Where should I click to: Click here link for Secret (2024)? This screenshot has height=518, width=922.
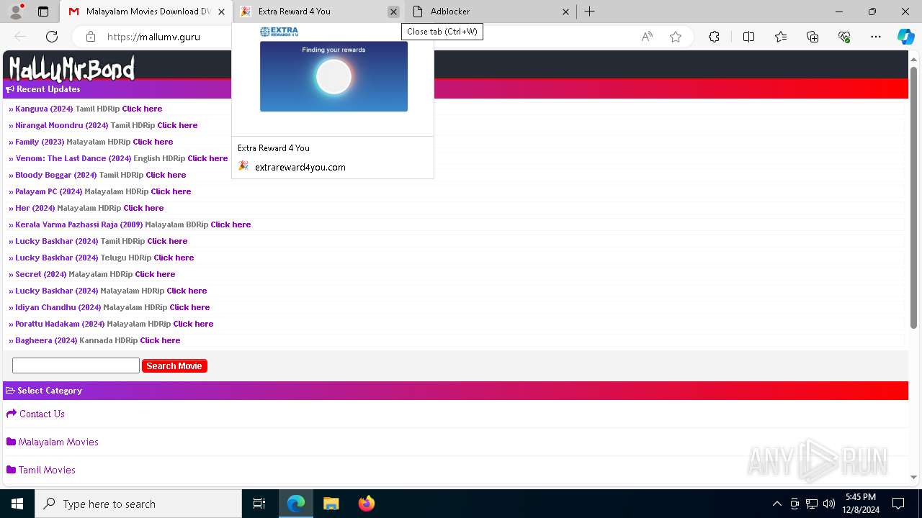click(155, 274)
